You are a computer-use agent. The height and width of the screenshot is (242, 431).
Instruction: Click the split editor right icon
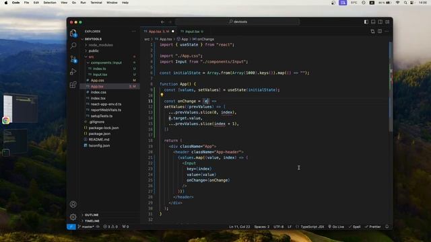pyautogui.click(x=380, y=32)
